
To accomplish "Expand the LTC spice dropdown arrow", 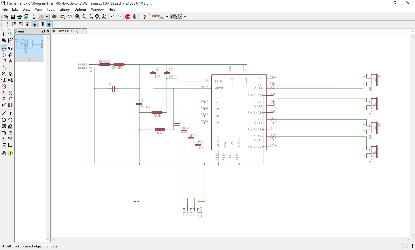I will 185,17.
